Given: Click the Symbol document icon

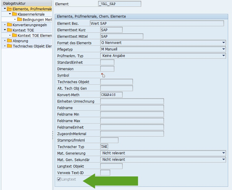Looking at the screenshot, I should [103, 76].
